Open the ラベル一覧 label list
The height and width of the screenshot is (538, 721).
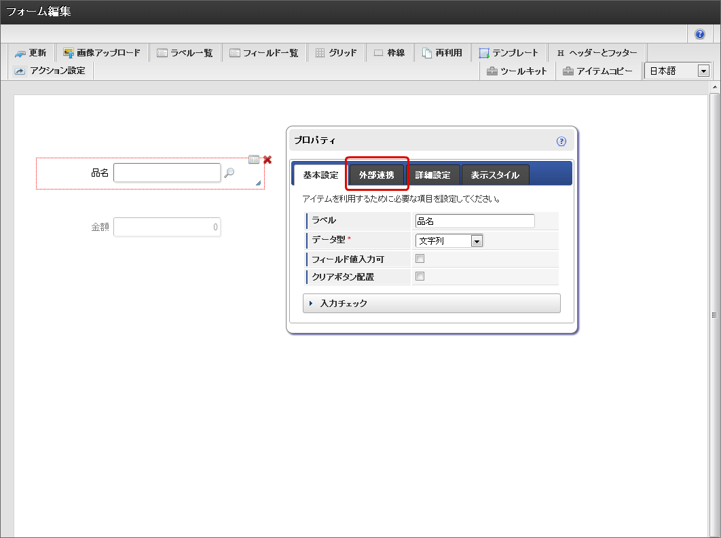click(185, 53)
